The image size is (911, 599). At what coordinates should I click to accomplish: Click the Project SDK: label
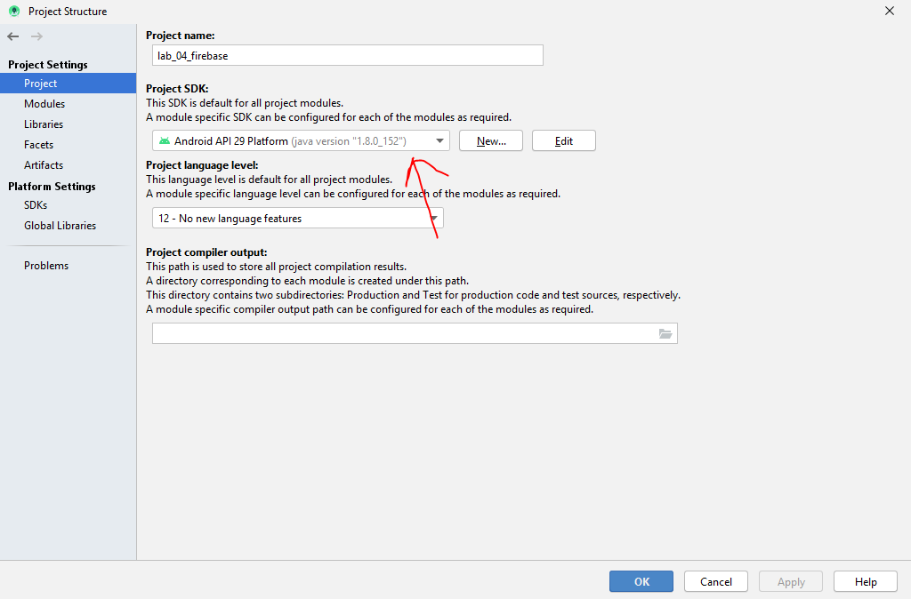point(177,89)
